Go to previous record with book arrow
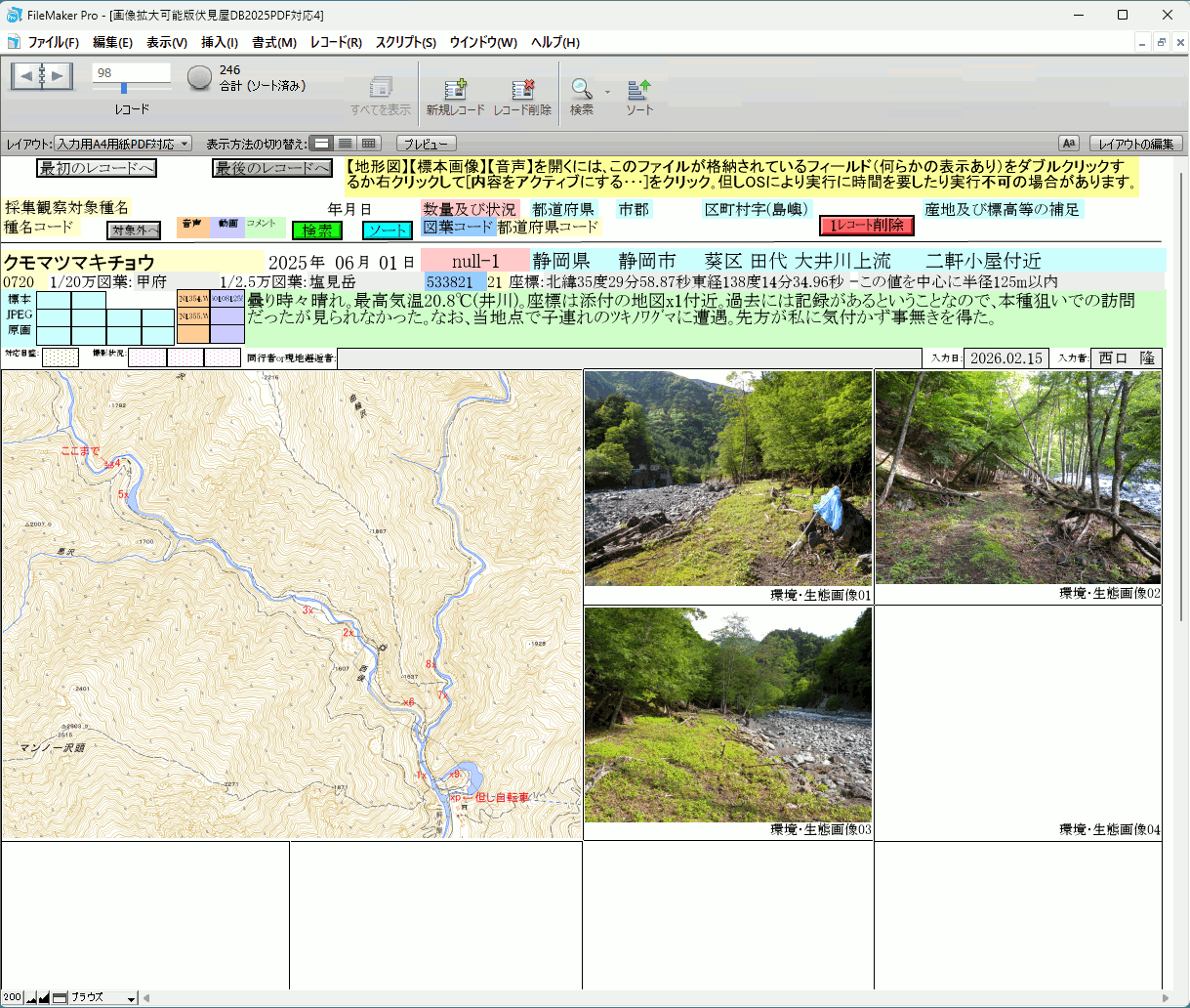Image resolution: width=1190 pixels, height=1008 pixels. [26, 76]
